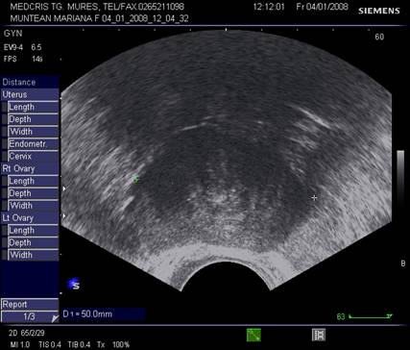Screen dimensions: 410x350
Task: Click the green 63 scale indicator
Action: pos(341,316)
